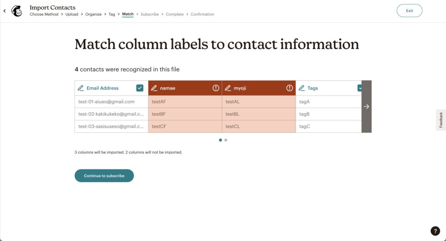Go to the Organize step

coord(93,14)
